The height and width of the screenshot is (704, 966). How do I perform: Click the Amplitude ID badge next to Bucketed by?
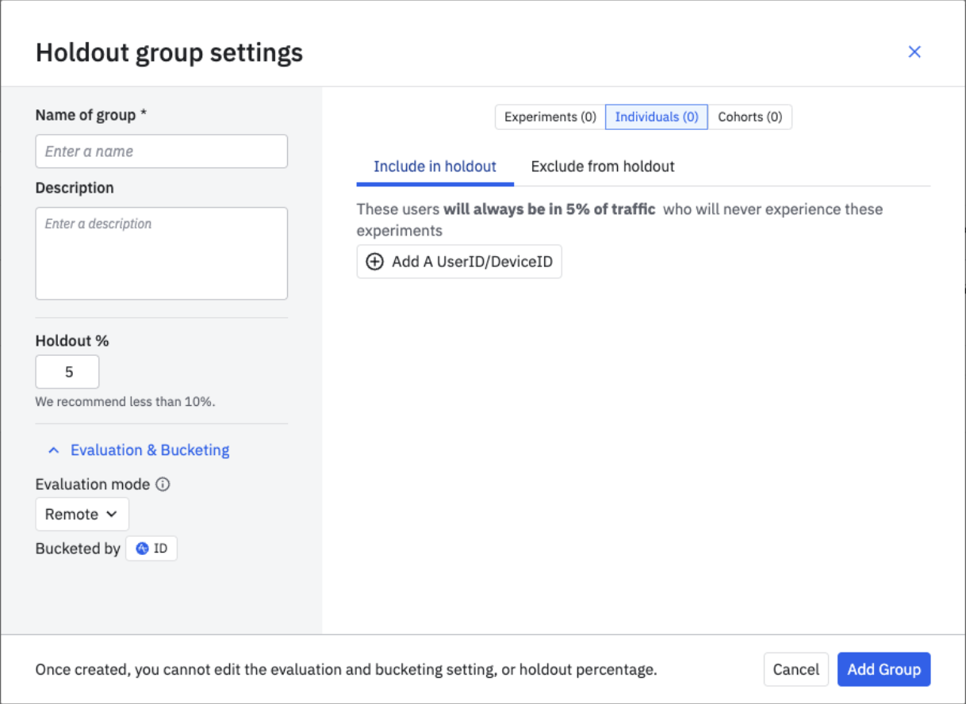click(151, 548)
